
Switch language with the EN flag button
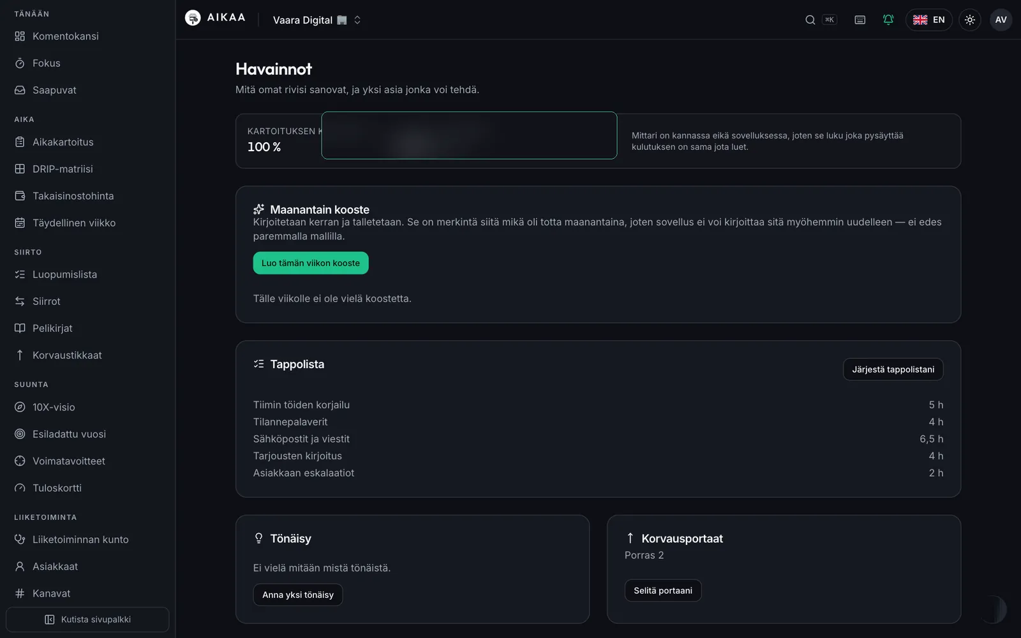(928, 20)
